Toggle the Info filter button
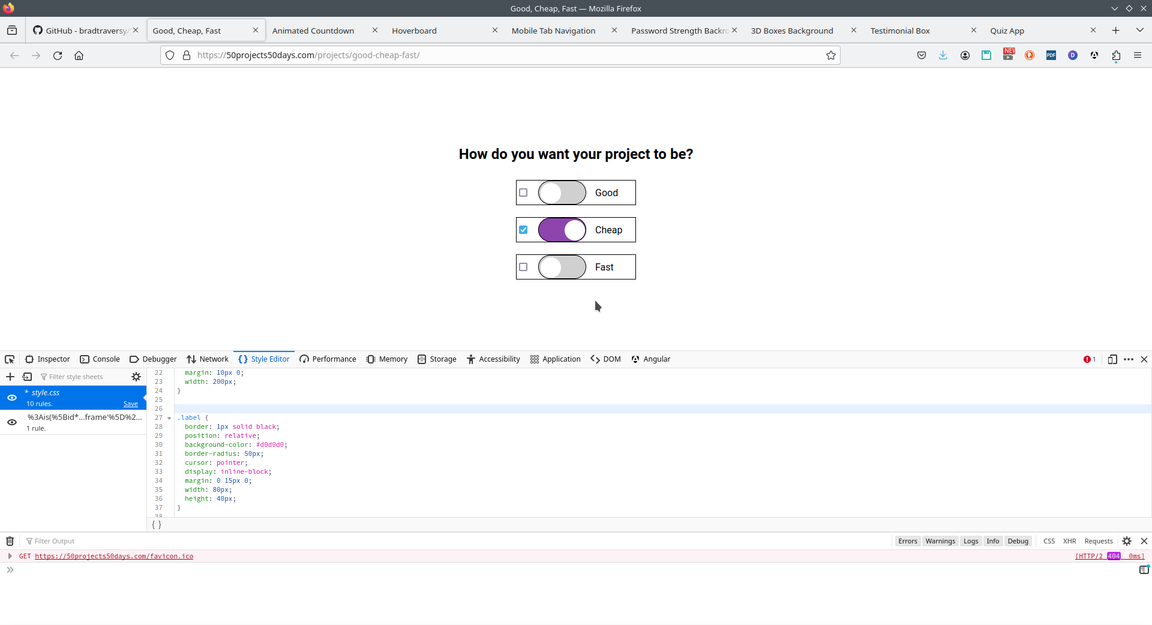 click(993, 541)
